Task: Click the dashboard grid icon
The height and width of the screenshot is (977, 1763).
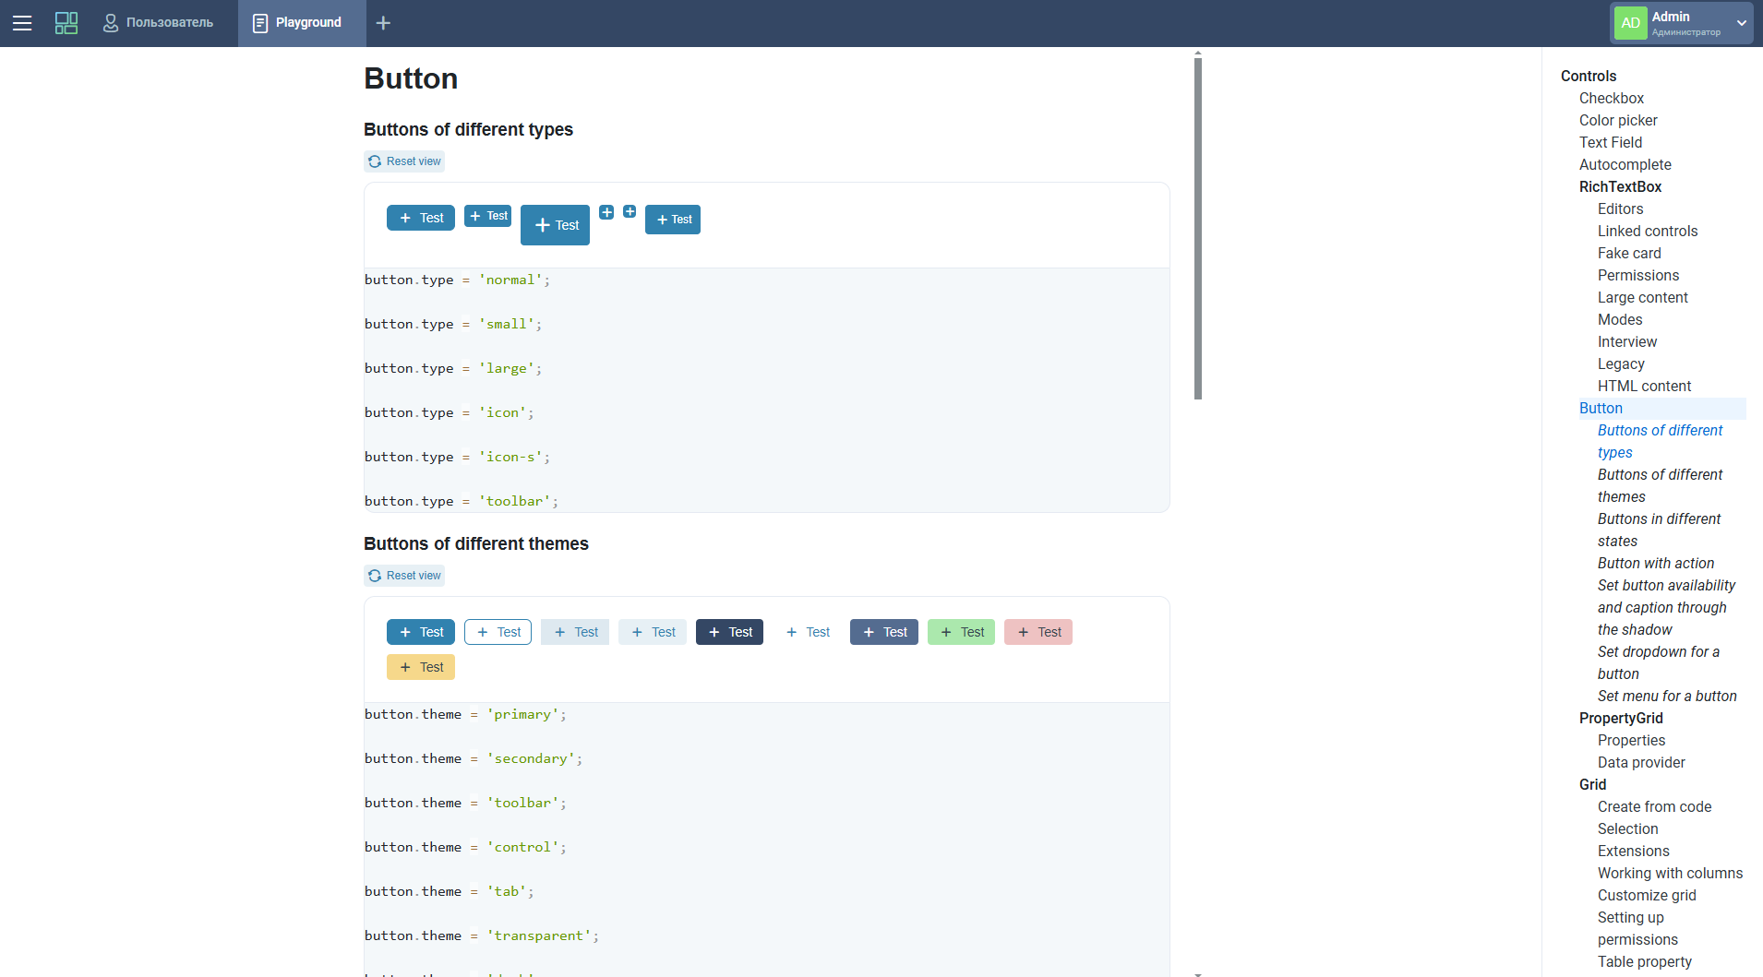Action: (66, 23)
